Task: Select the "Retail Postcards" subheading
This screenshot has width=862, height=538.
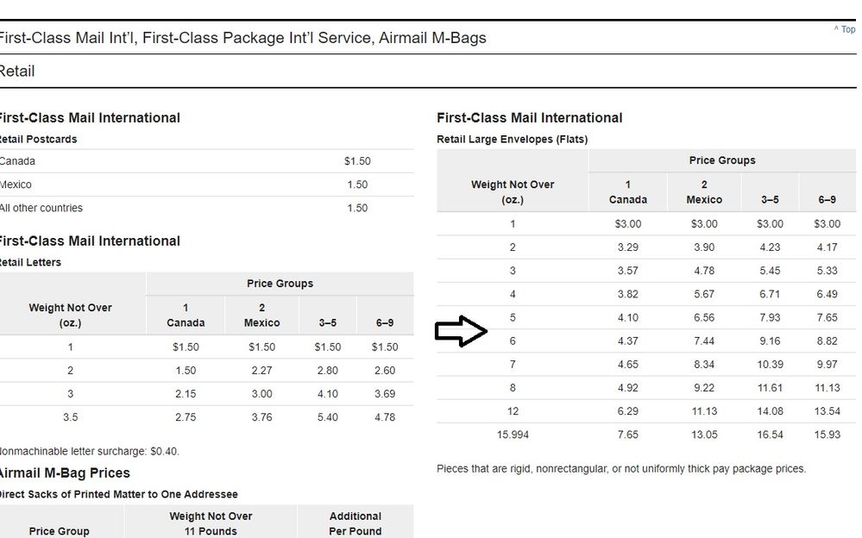Action: click(38, 139)
